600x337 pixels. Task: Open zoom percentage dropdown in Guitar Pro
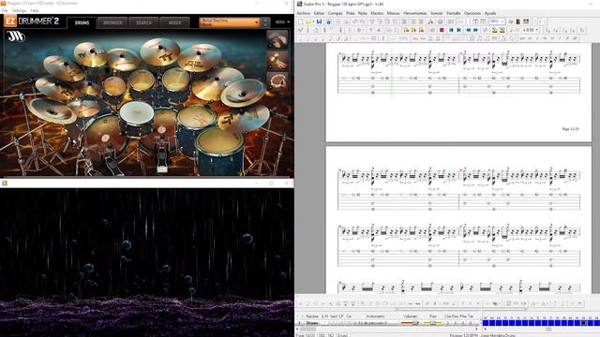coord(497,22)
